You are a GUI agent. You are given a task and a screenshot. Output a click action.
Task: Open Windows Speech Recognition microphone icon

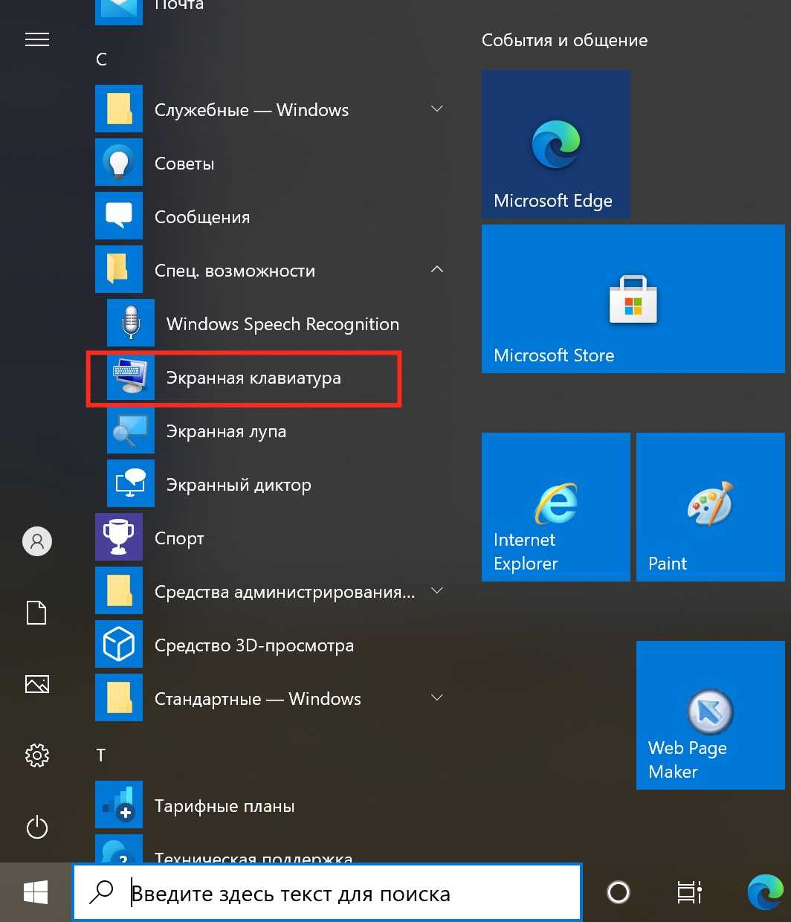click(x=131, y=323)
